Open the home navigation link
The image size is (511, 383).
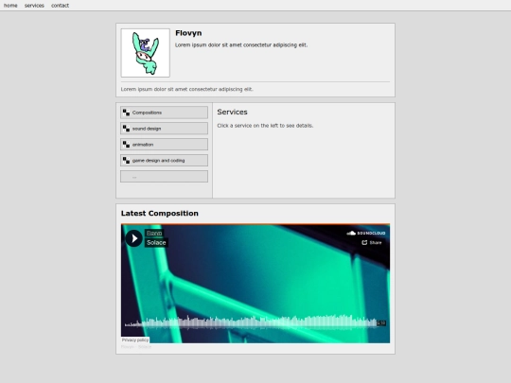click(x=10, y=6)
